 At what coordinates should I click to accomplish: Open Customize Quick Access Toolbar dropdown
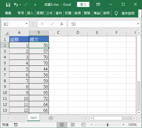[35, 5]
